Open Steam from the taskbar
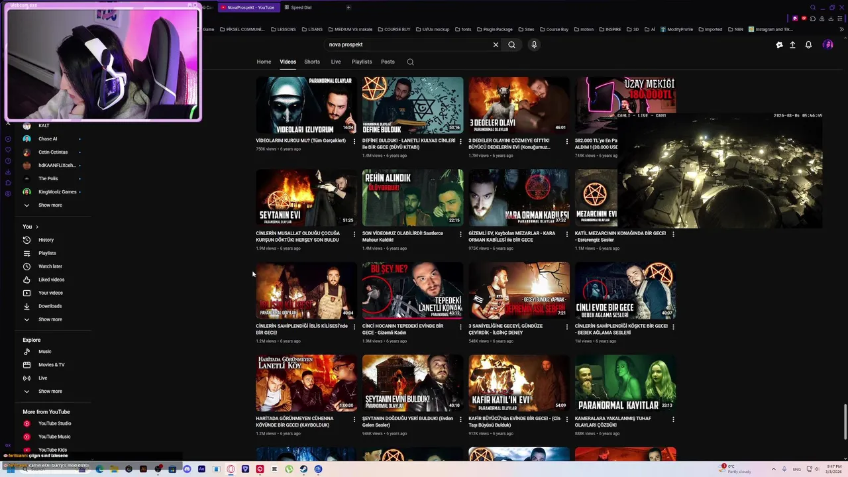The image size is (848, 477). (303, 469)
